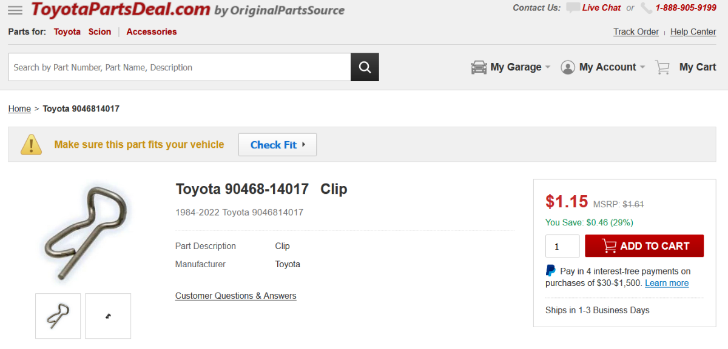Select the first clip thumbnail image

click(58, 316)
